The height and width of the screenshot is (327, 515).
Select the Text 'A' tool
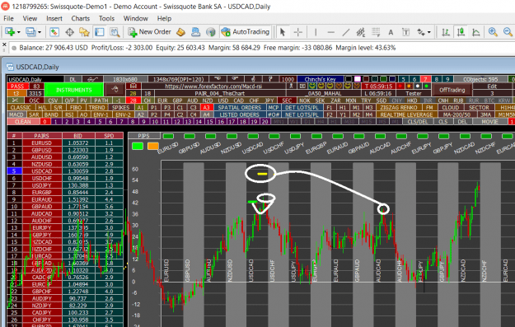click(x=391, y=32)
